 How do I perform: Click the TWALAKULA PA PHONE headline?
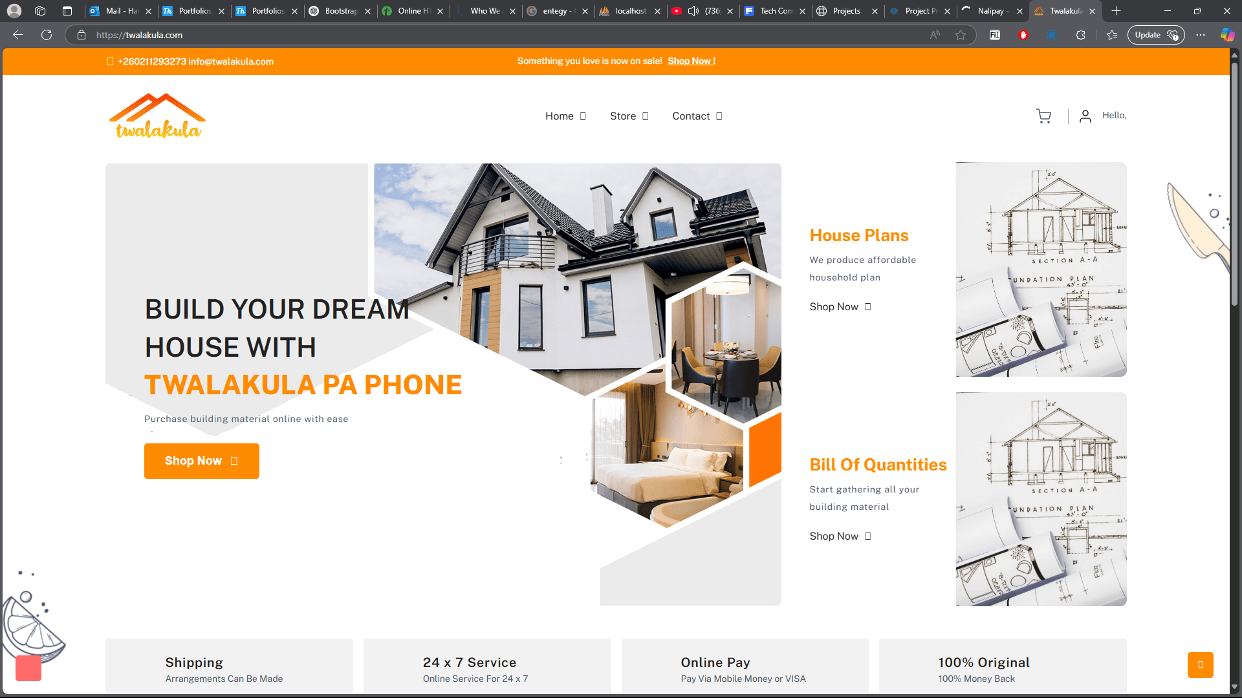[x=303, y=385]
